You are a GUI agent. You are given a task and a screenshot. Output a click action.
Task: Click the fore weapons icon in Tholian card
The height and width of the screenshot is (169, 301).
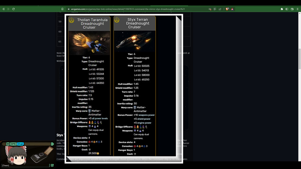[x=90, y=126]
